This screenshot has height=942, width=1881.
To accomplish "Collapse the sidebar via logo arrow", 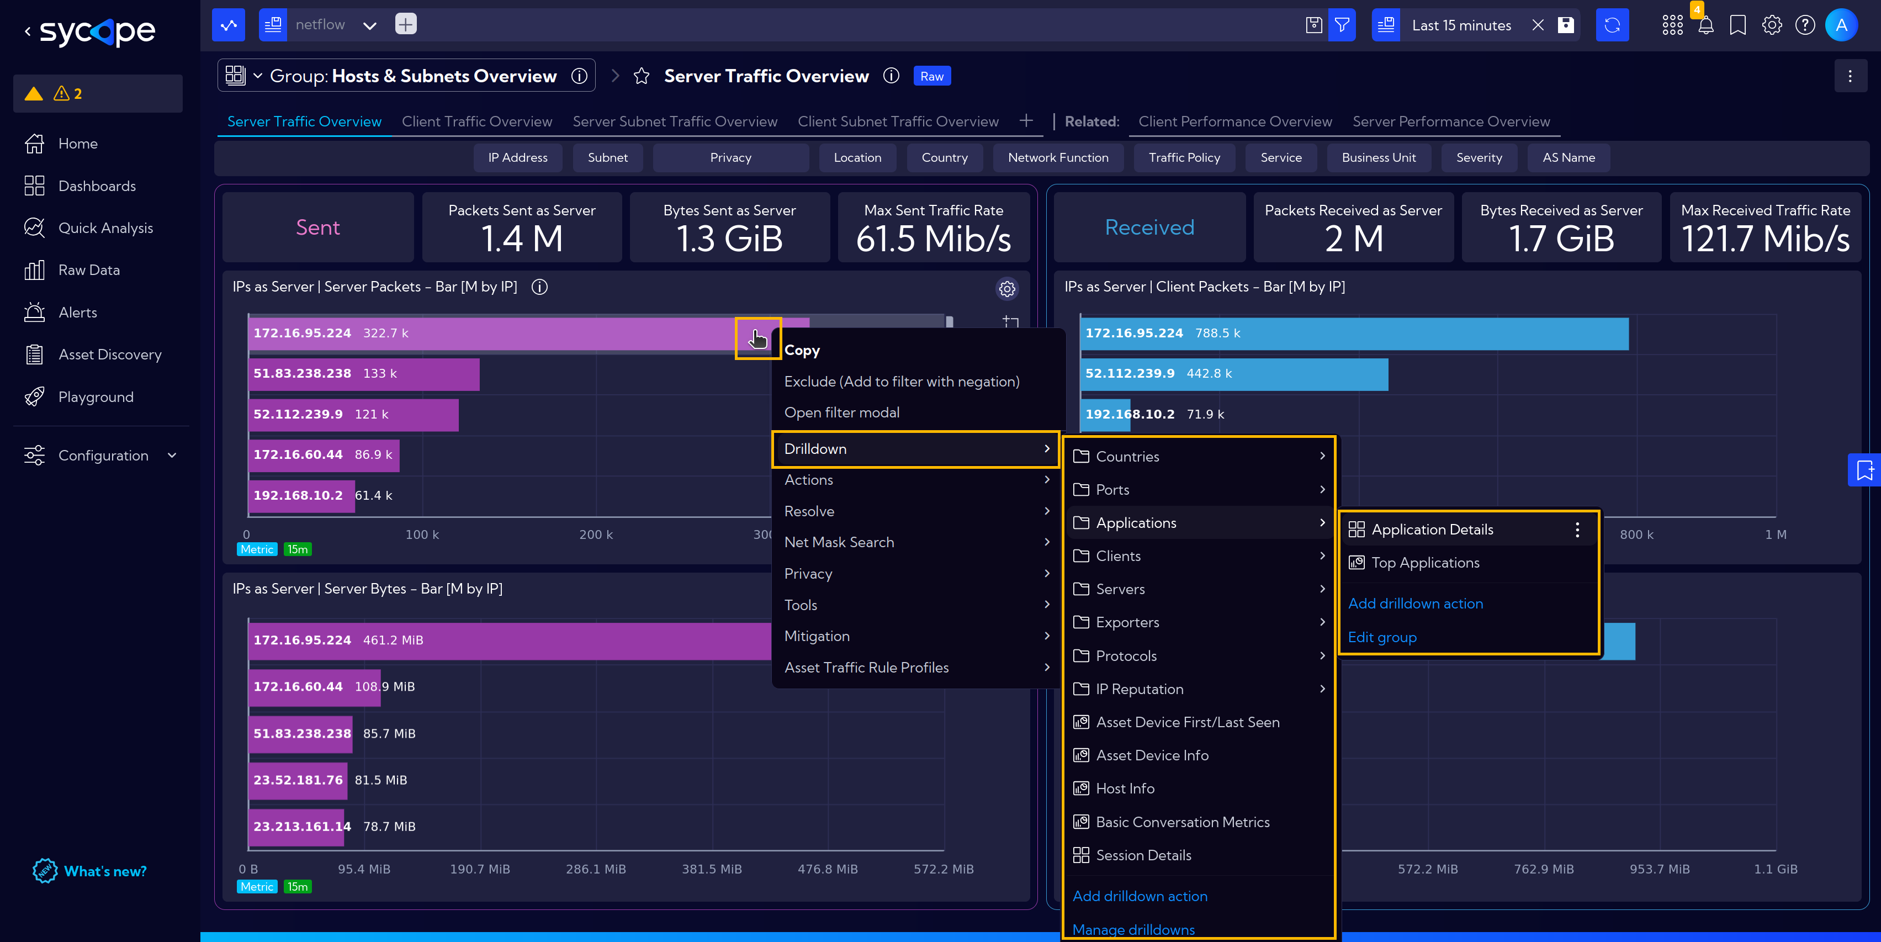I will click(x=28, y=31).
